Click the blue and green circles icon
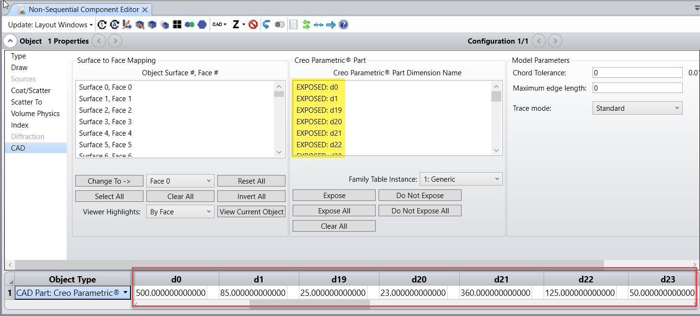 tap(190, 24)
